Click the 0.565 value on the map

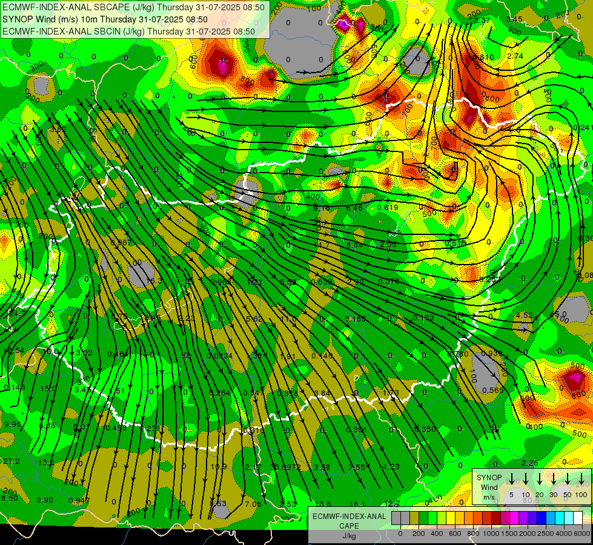coord(493,391)
